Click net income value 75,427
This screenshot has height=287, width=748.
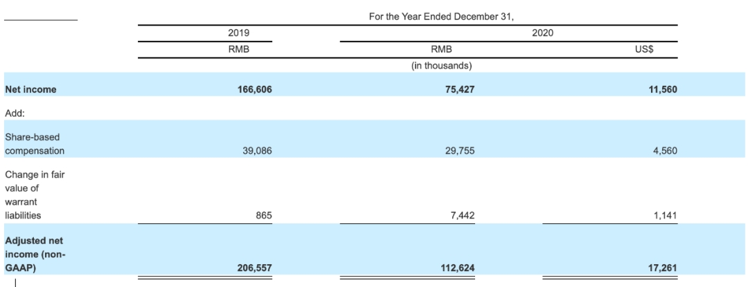(x=458, y=89)
